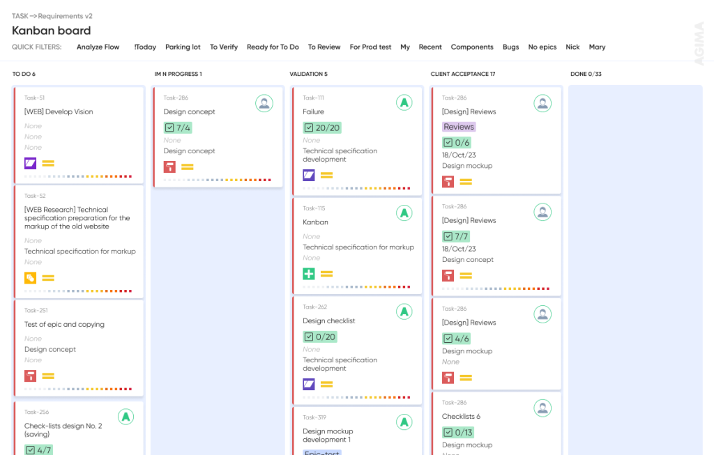Click priority icon on Kanban card
Viewport: 714px width, 455px height.
326,273
